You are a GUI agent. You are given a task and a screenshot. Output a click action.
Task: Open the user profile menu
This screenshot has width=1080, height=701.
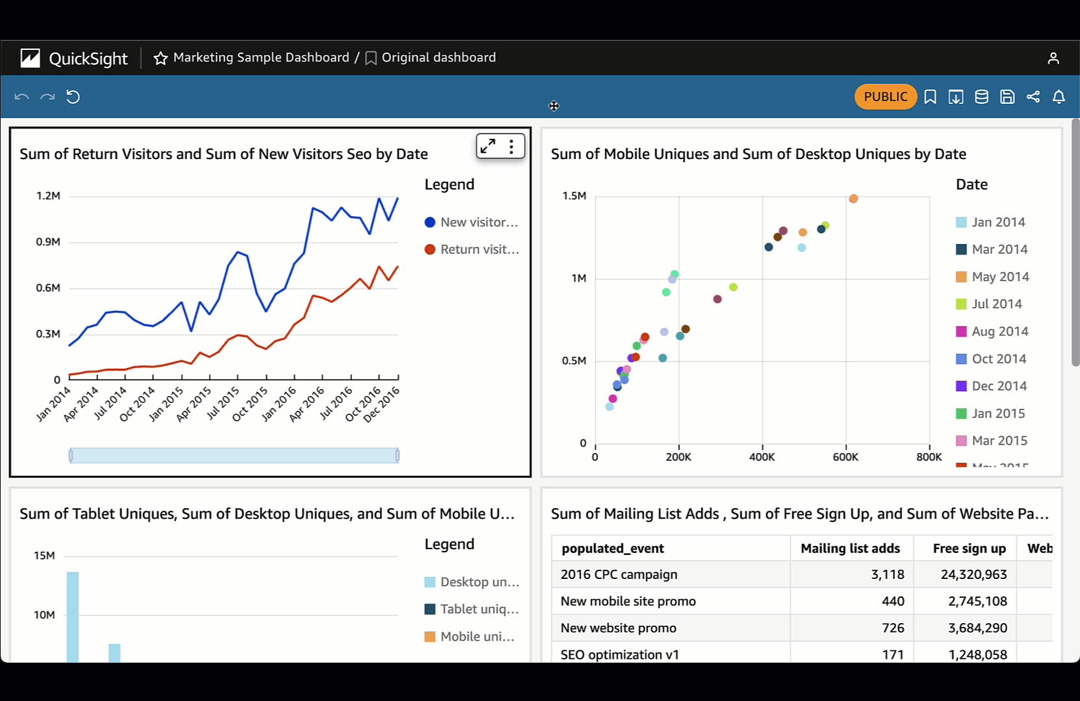tap(1053, 58)
